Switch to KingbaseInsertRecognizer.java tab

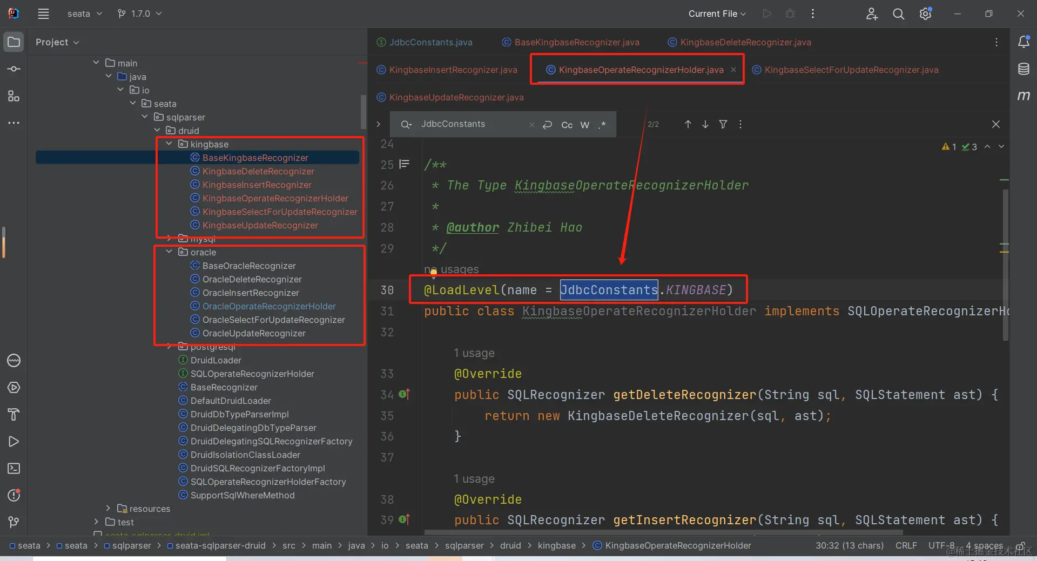tap(447, 70)
